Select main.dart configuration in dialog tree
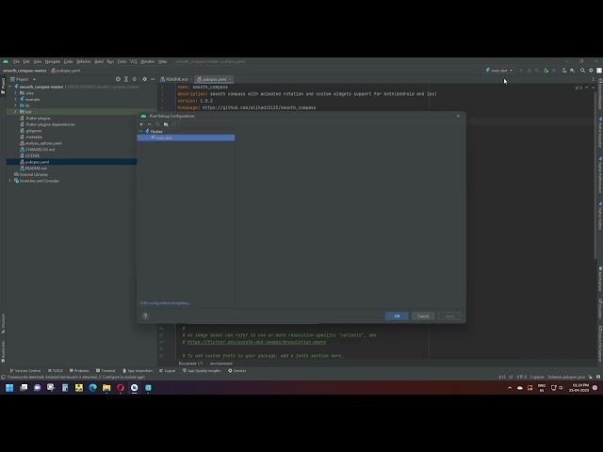 (187, 137)
